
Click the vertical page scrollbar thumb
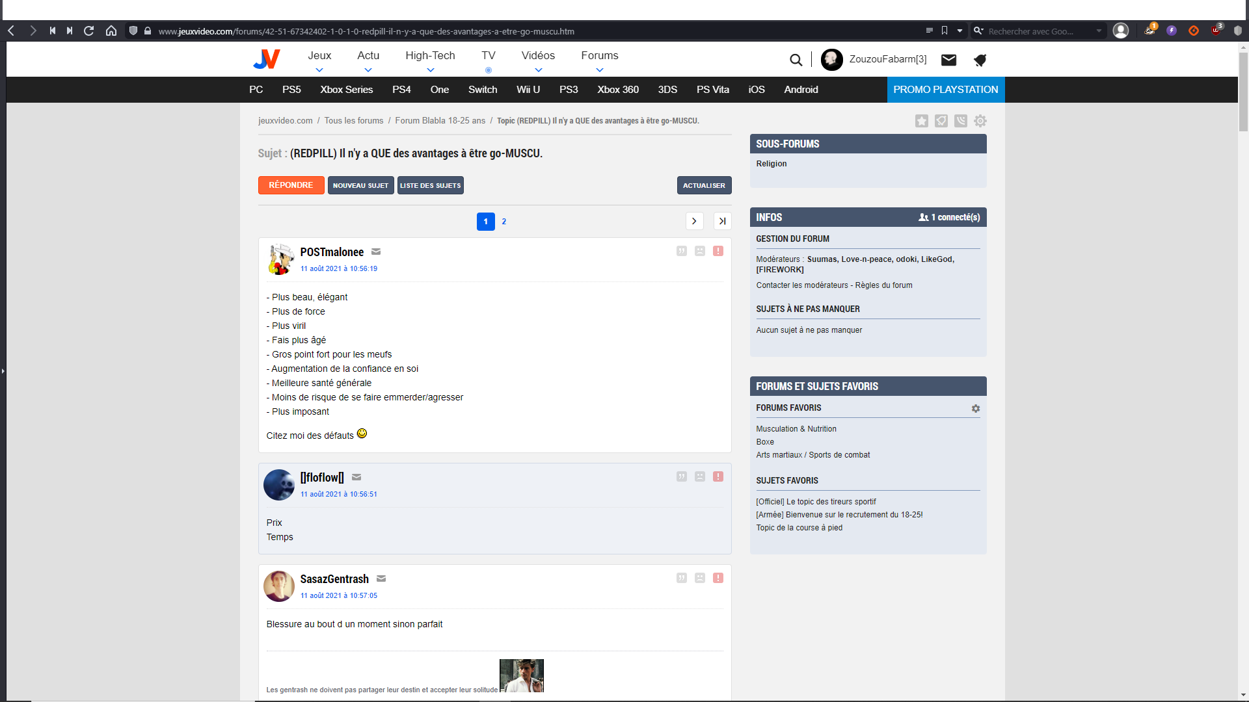1243,91
